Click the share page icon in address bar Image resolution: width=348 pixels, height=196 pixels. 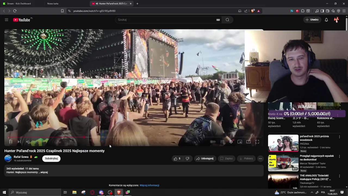point(246,11)
